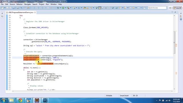This screenshot has width=183, height=103.
Task: Open File Explorer from taskbar
Action: point(11,100)
